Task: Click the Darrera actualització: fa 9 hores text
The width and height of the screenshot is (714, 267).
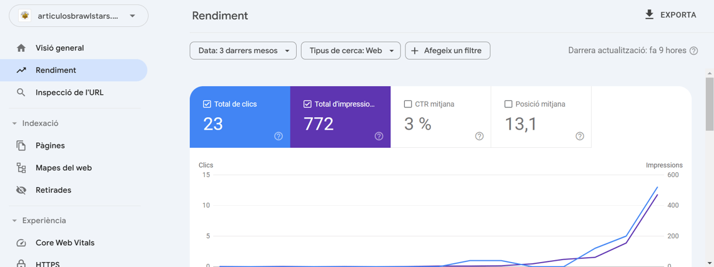Action: 627,51
